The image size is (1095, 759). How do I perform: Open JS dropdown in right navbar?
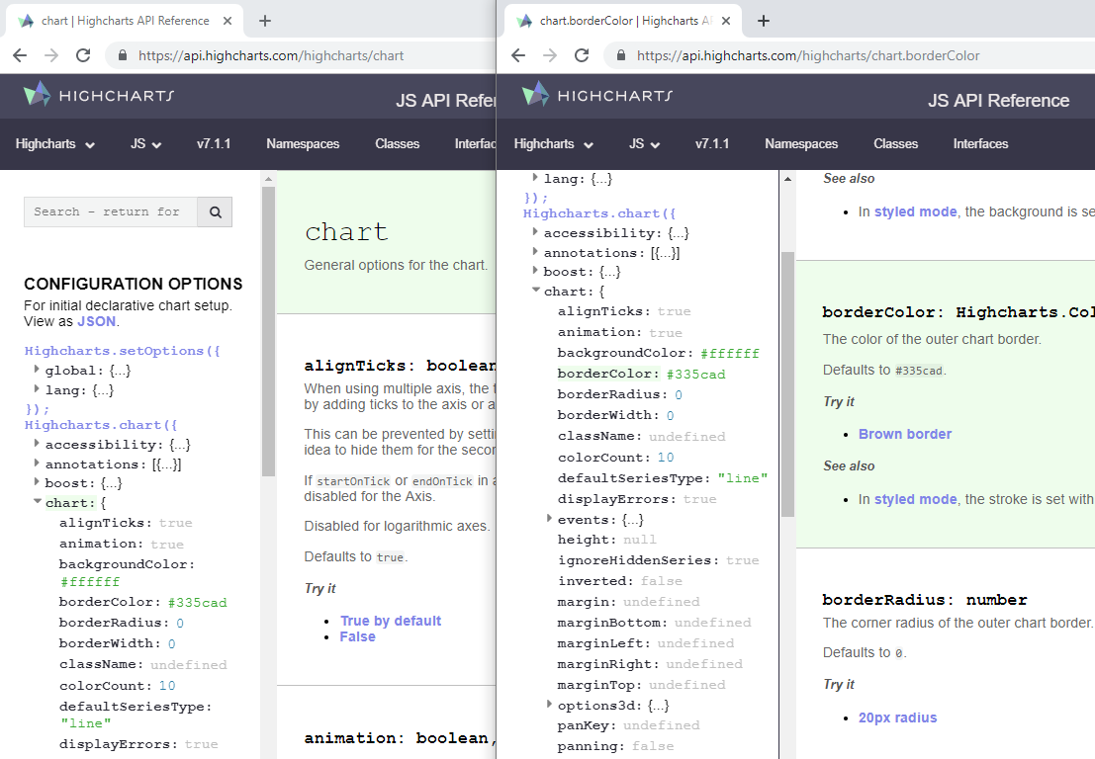pos(644,144)
